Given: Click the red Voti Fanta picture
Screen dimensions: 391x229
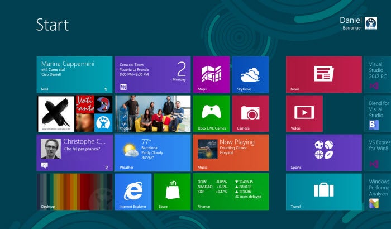Looking at the screenshot, I should tap(85, 104).
